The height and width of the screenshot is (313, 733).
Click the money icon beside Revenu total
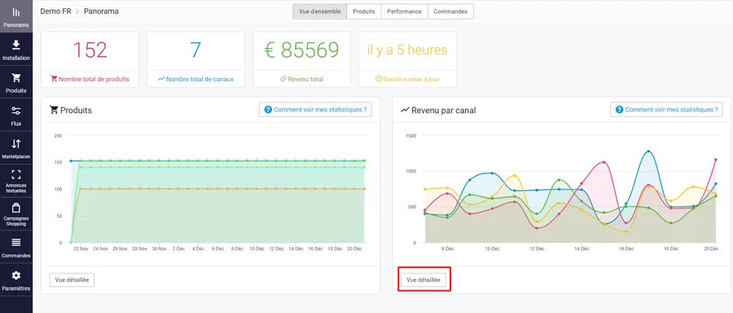(x=283, y=79)
